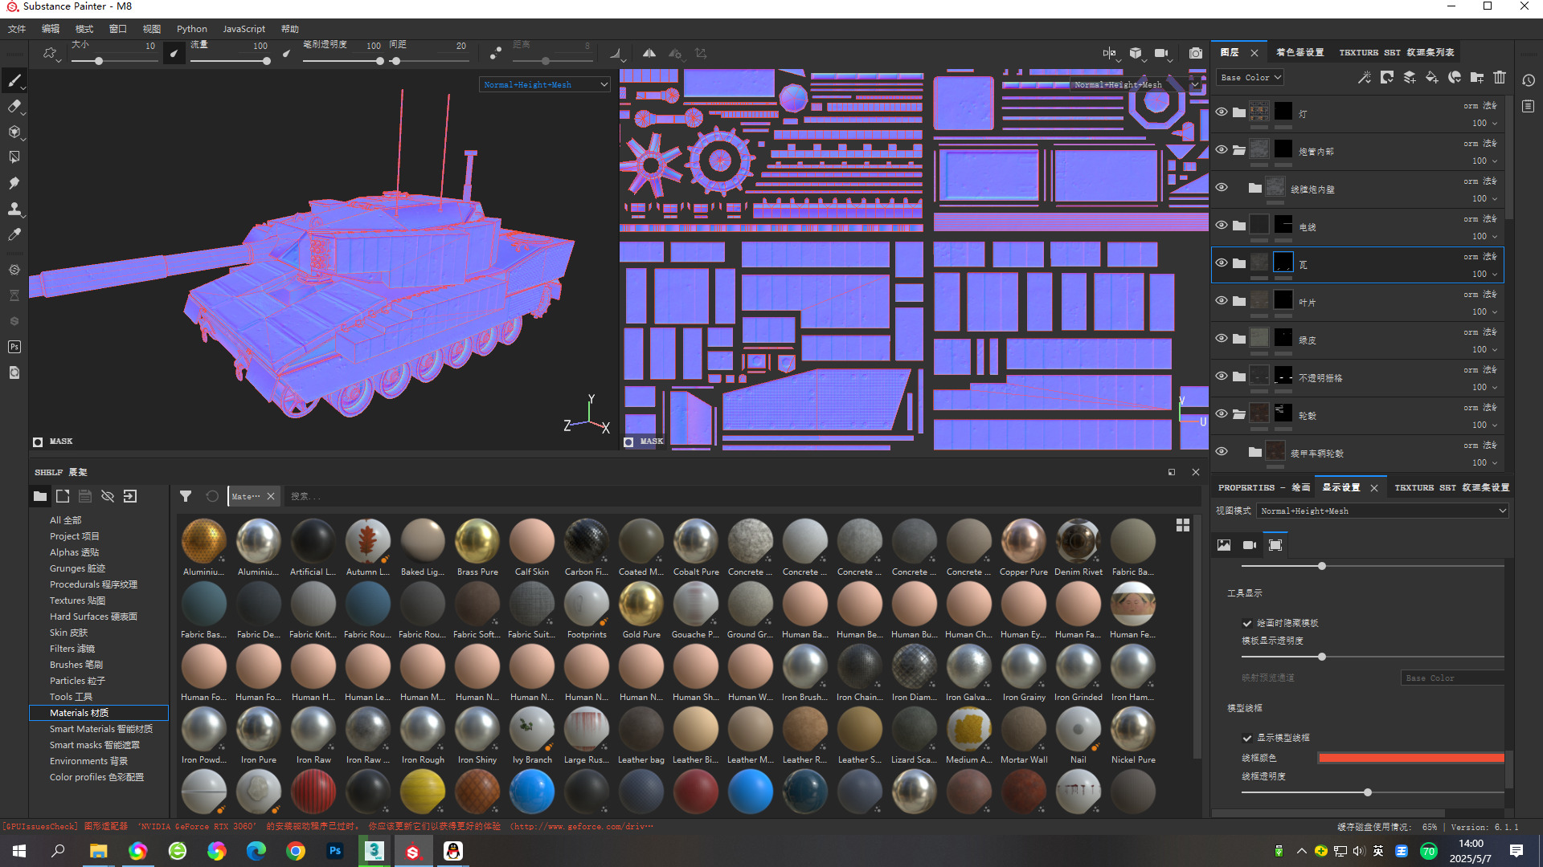Viewport: 1543px width, 867px height.
Task: Select the Clone stamp tool
Action: point(14,209)
